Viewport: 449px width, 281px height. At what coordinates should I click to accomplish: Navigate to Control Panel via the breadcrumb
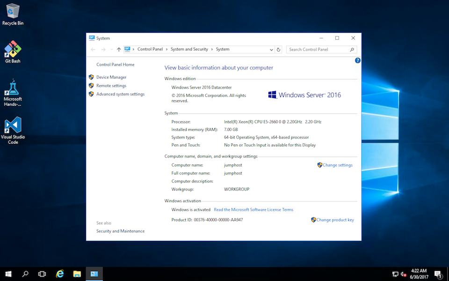150,49
